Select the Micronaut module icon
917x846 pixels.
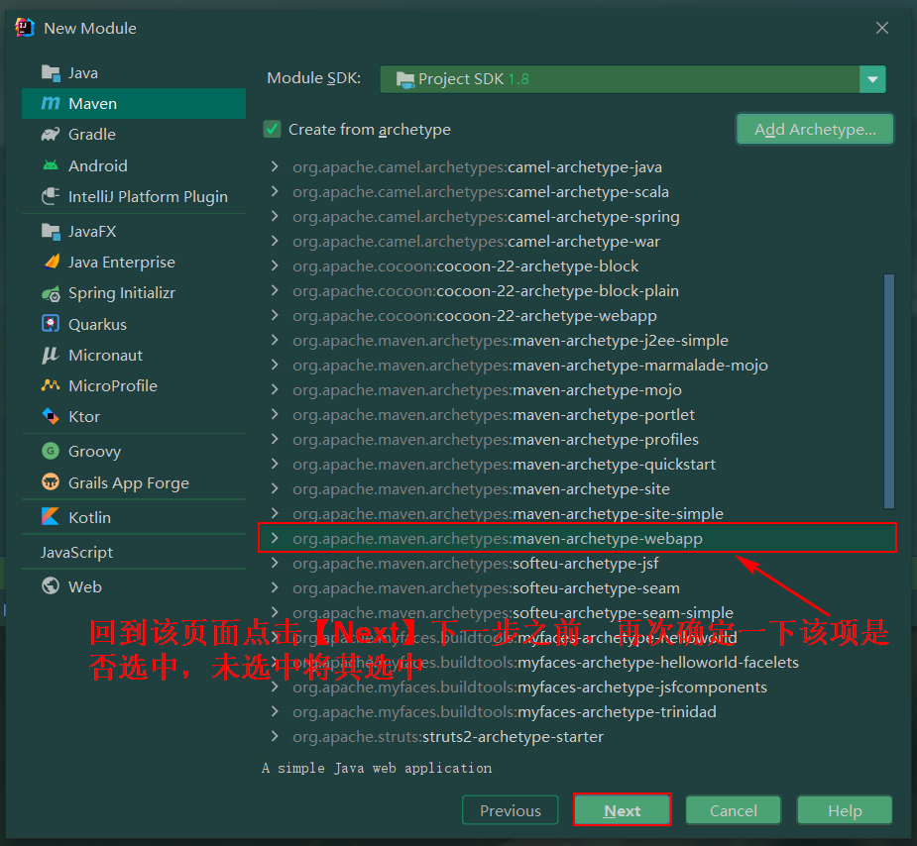51,355
